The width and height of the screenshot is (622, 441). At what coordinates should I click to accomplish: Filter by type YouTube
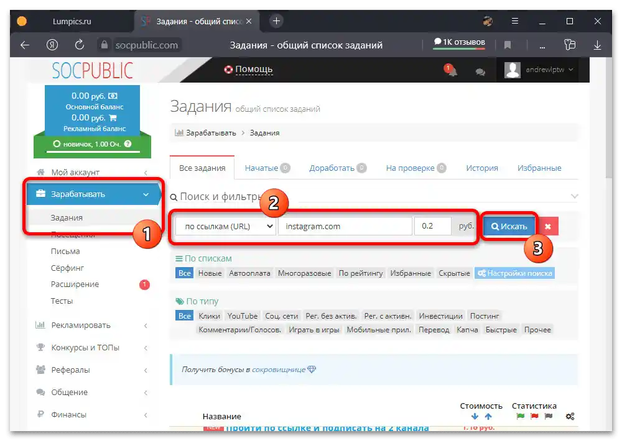pyautogui.click(x=243, y=316)
